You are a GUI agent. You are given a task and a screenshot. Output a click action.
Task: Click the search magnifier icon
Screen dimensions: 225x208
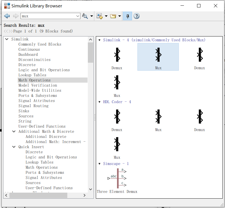pos(85,16)
